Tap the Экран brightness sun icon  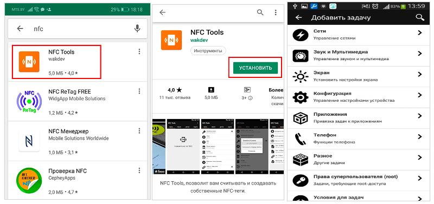pyautogui.click(x=301, y=76)
